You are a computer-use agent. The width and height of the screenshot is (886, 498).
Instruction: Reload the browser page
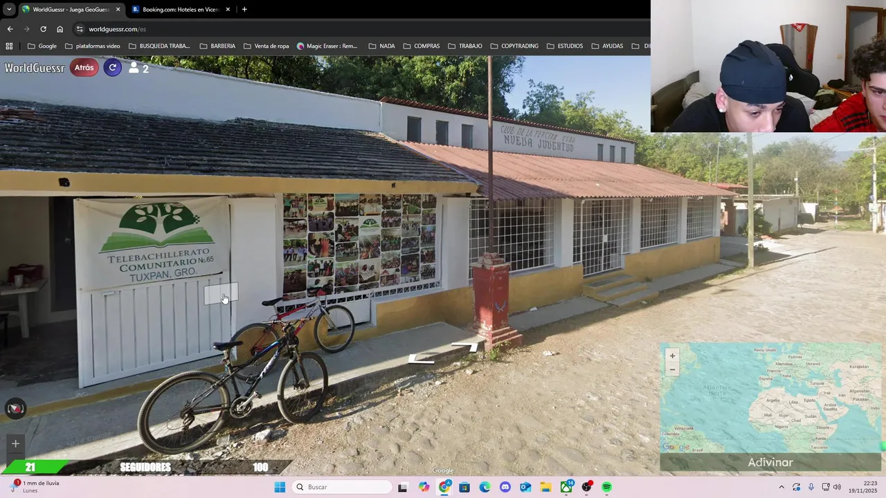[x=43, y=29]
